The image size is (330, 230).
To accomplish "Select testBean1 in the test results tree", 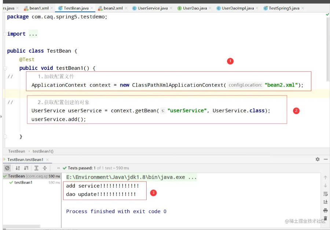I will pyautogui.click(x=23, y=182).
